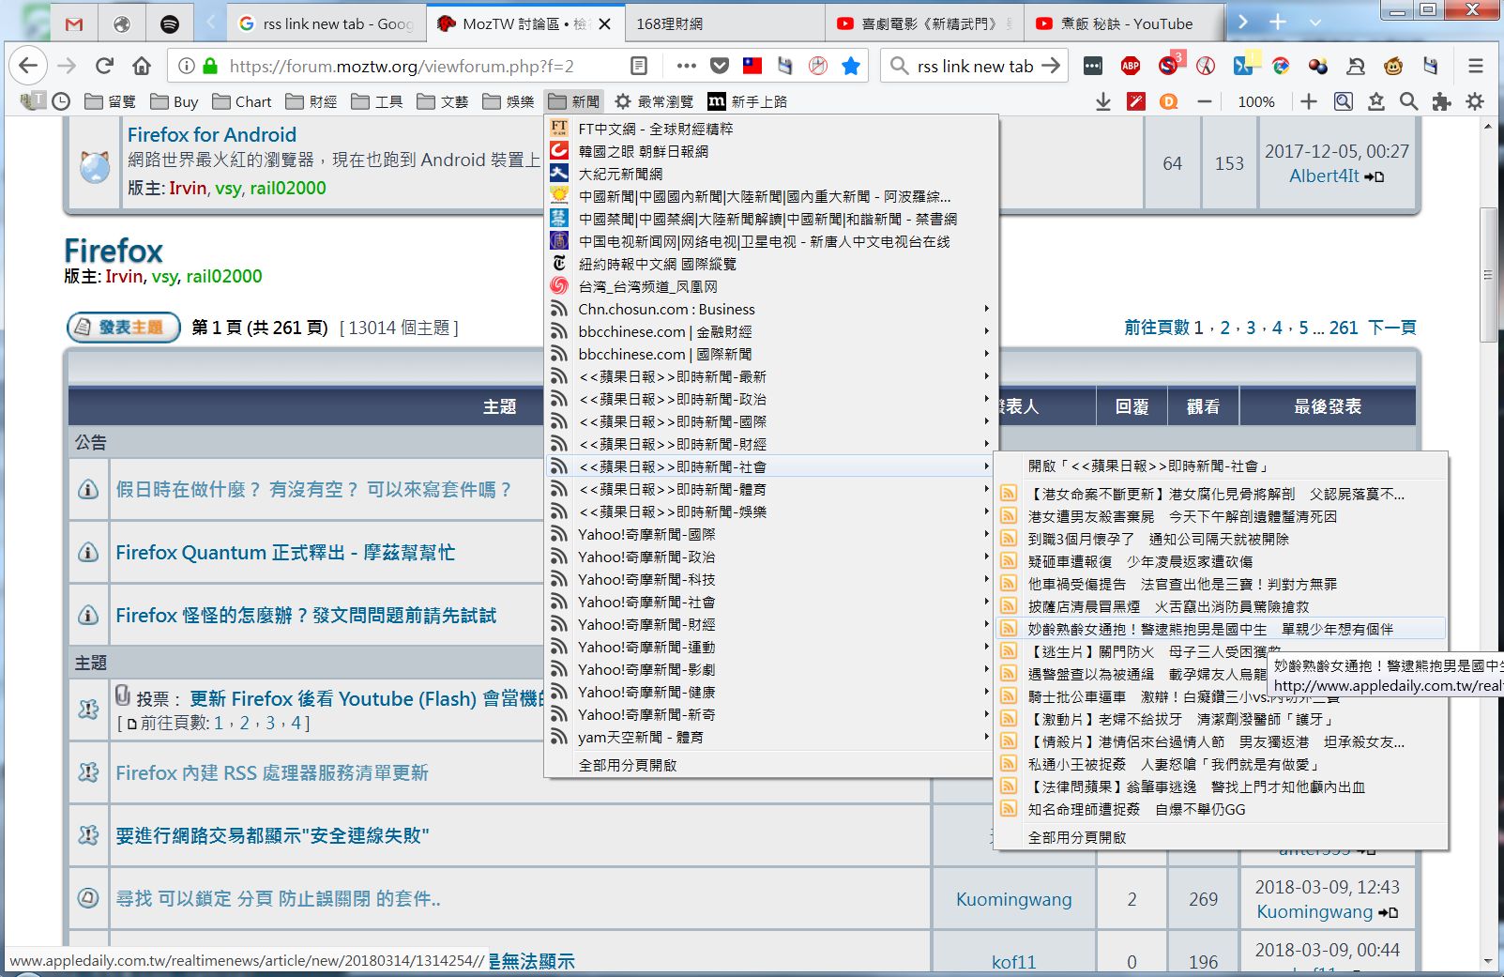Viewport: 1504px width, 977px height.
Task: Show site information for forum.moztw.org
Action: 187,66
